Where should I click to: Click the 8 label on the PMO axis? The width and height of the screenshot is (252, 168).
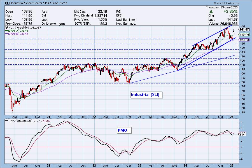[241, 122]
